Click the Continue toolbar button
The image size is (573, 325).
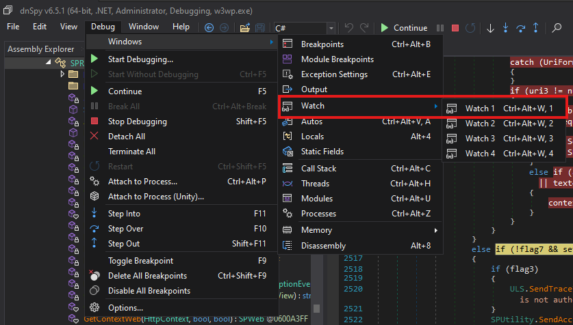404,28
